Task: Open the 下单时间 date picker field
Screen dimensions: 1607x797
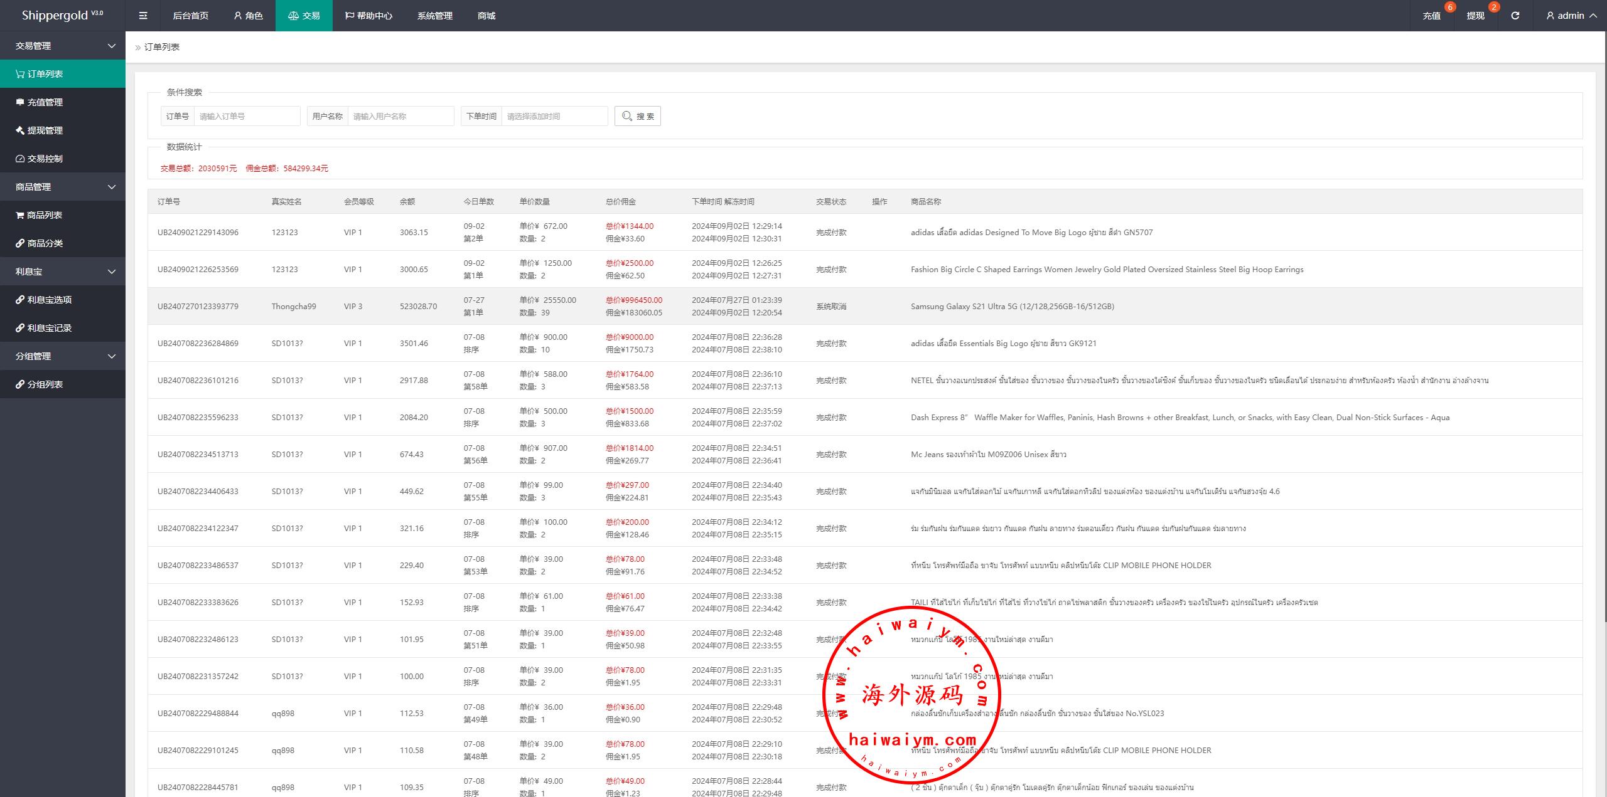Action: coord(554,116)
